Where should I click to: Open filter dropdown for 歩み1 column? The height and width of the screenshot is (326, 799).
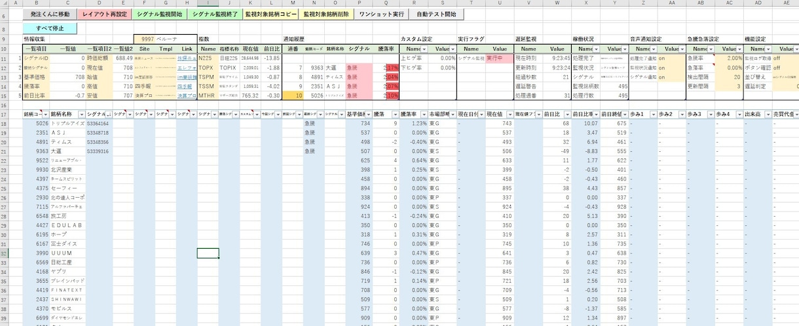(653, 114)
